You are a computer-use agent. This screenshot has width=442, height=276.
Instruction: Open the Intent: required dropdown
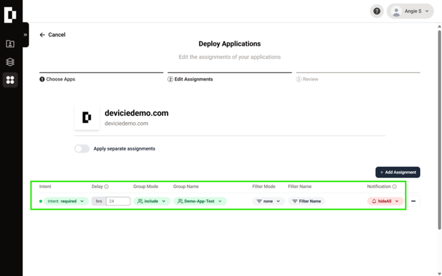(65, 201)
